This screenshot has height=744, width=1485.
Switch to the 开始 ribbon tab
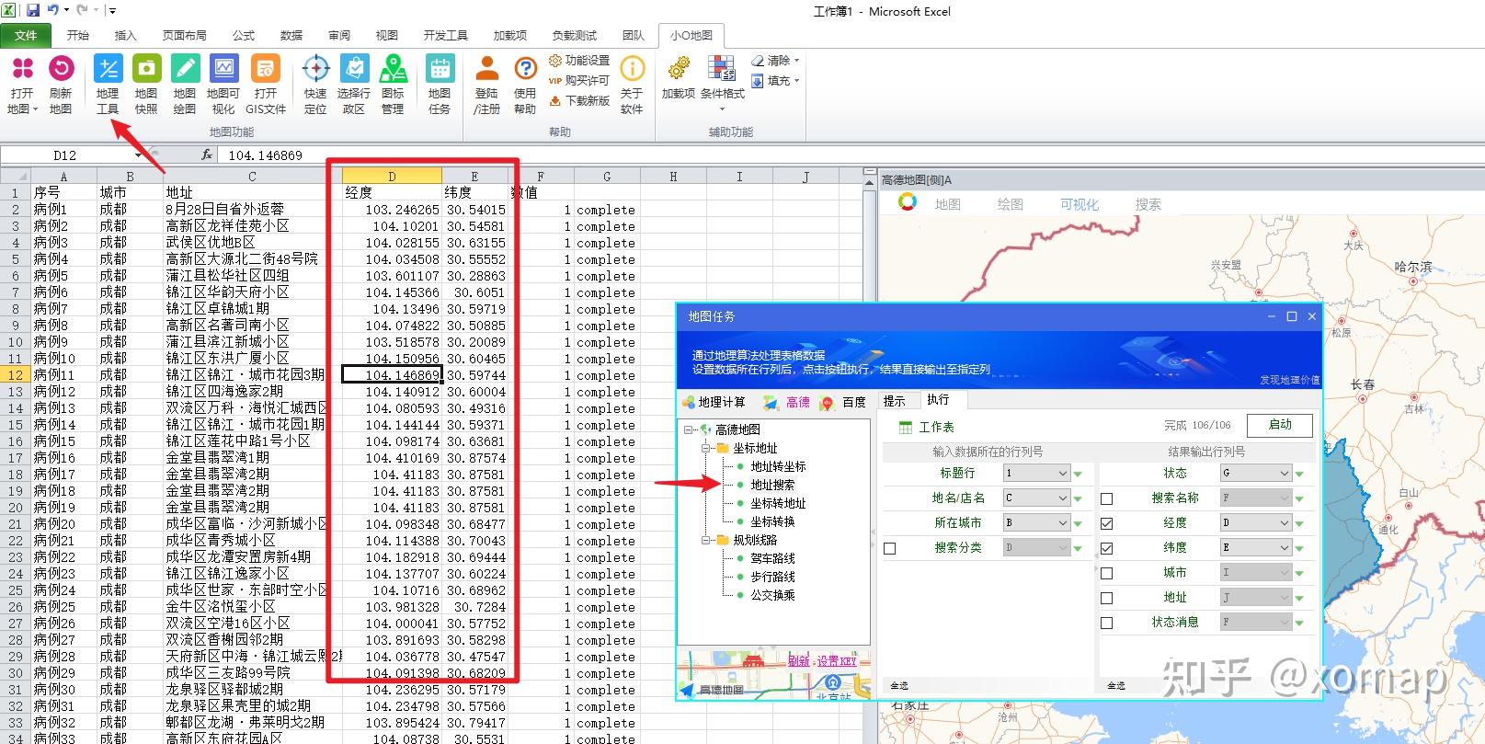tap(78, 35)
